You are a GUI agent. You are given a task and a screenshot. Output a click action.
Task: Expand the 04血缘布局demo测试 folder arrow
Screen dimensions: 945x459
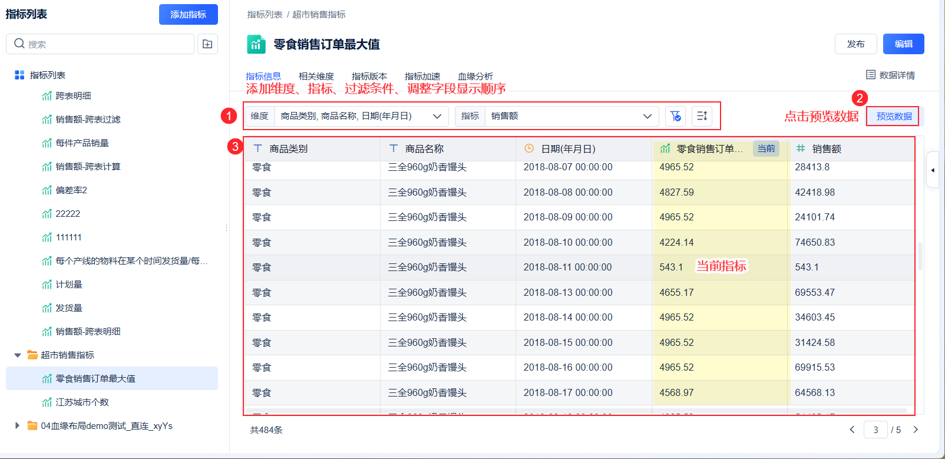(18, 425)
